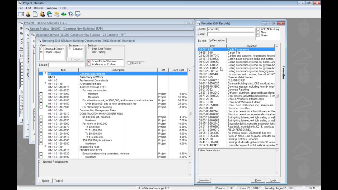This screenshot has height=190, width=338.
Task: Click the Guide button
Action: coord(45,181)
